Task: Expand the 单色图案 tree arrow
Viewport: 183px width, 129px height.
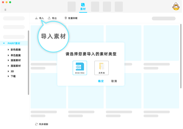Action: click(8, 55)
